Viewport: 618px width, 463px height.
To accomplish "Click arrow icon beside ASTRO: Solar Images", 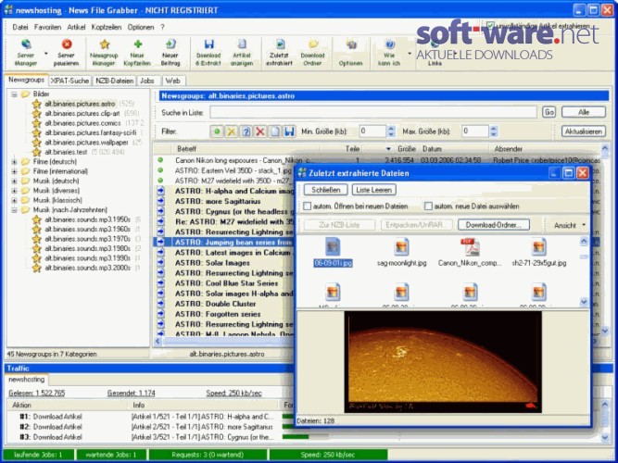I will [x=160, y=262].
